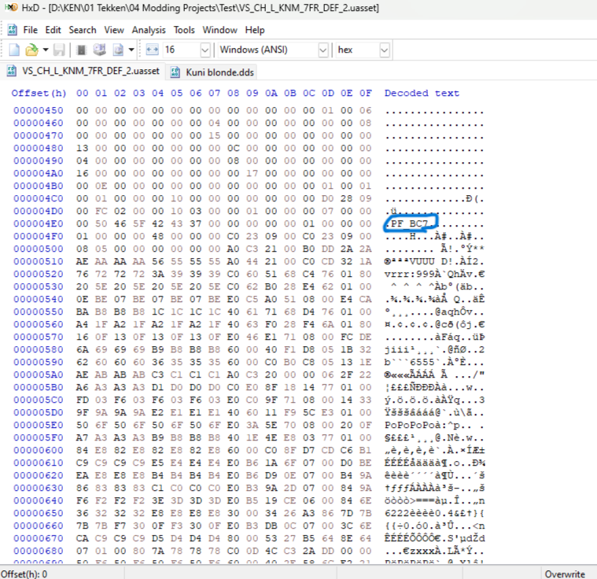Click decoded text '6222èèèè0.4&£†}{'
Viewport: 597px width, 579px height.
pos(434,513)
